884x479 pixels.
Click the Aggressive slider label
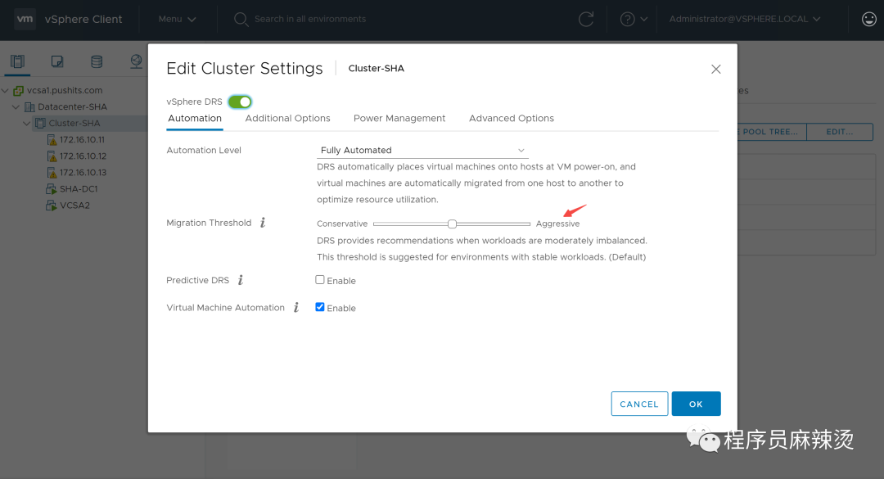pos(557,224)
